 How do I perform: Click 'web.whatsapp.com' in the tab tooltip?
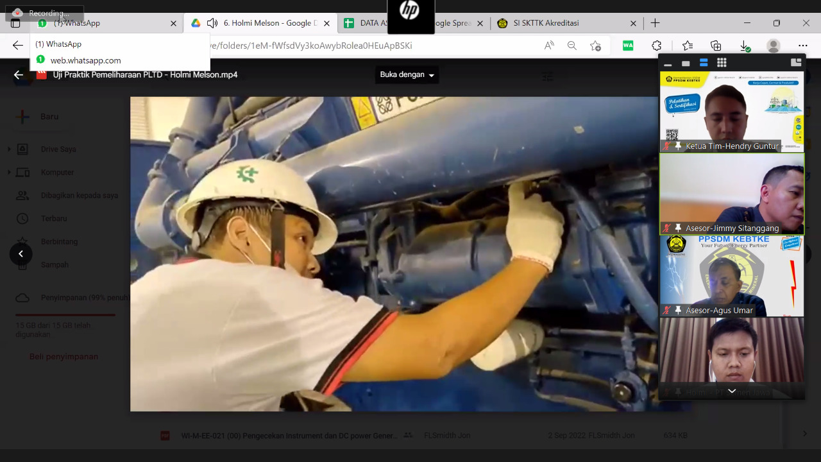pos(86,60)
